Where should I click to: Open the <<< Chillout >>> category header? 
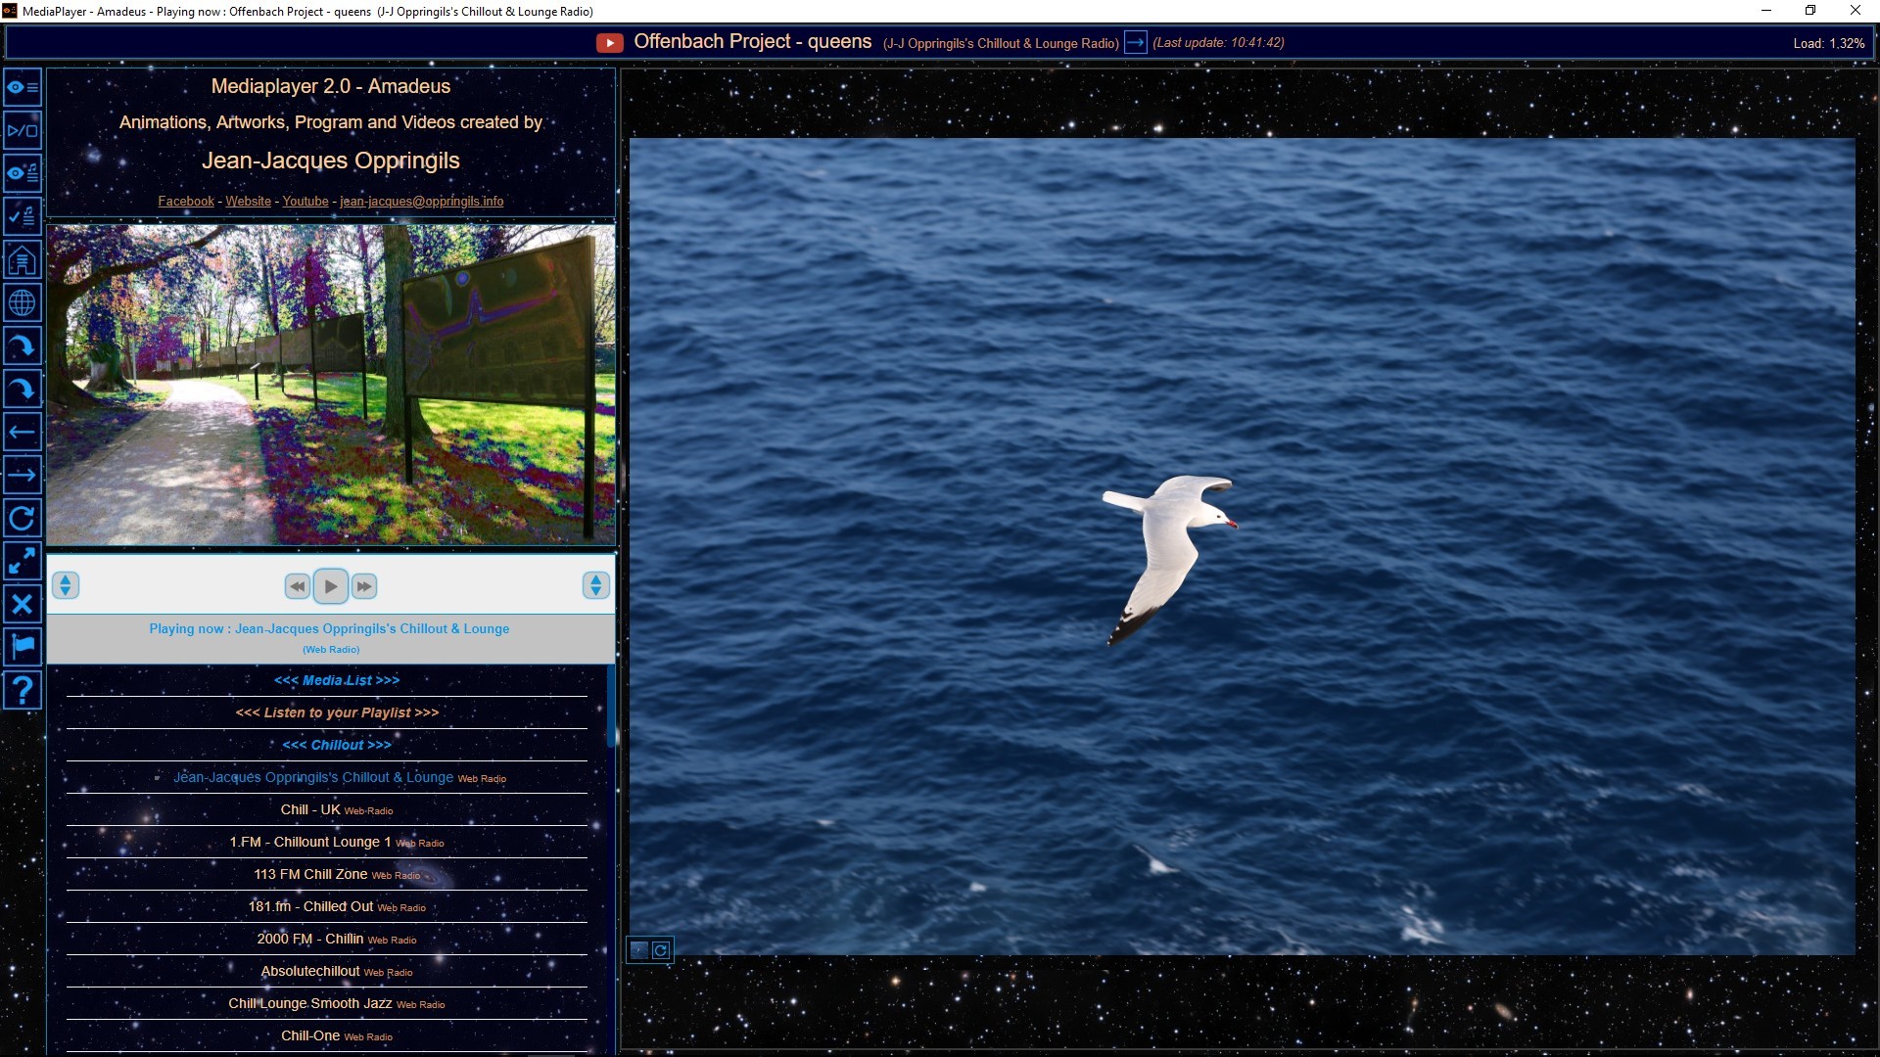336,745
